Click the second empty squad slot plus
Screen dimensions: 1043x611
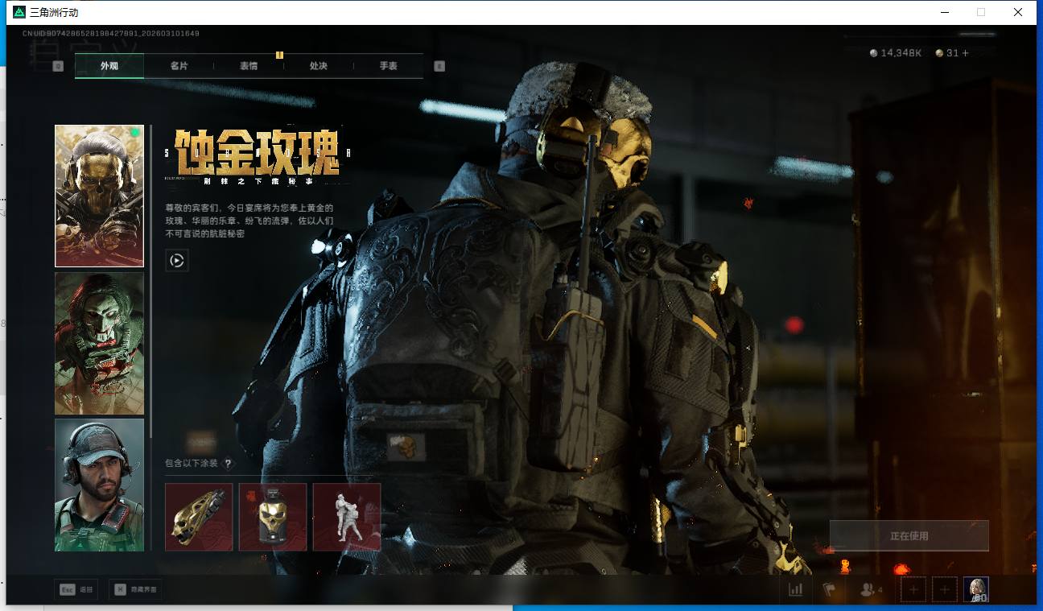945,590
